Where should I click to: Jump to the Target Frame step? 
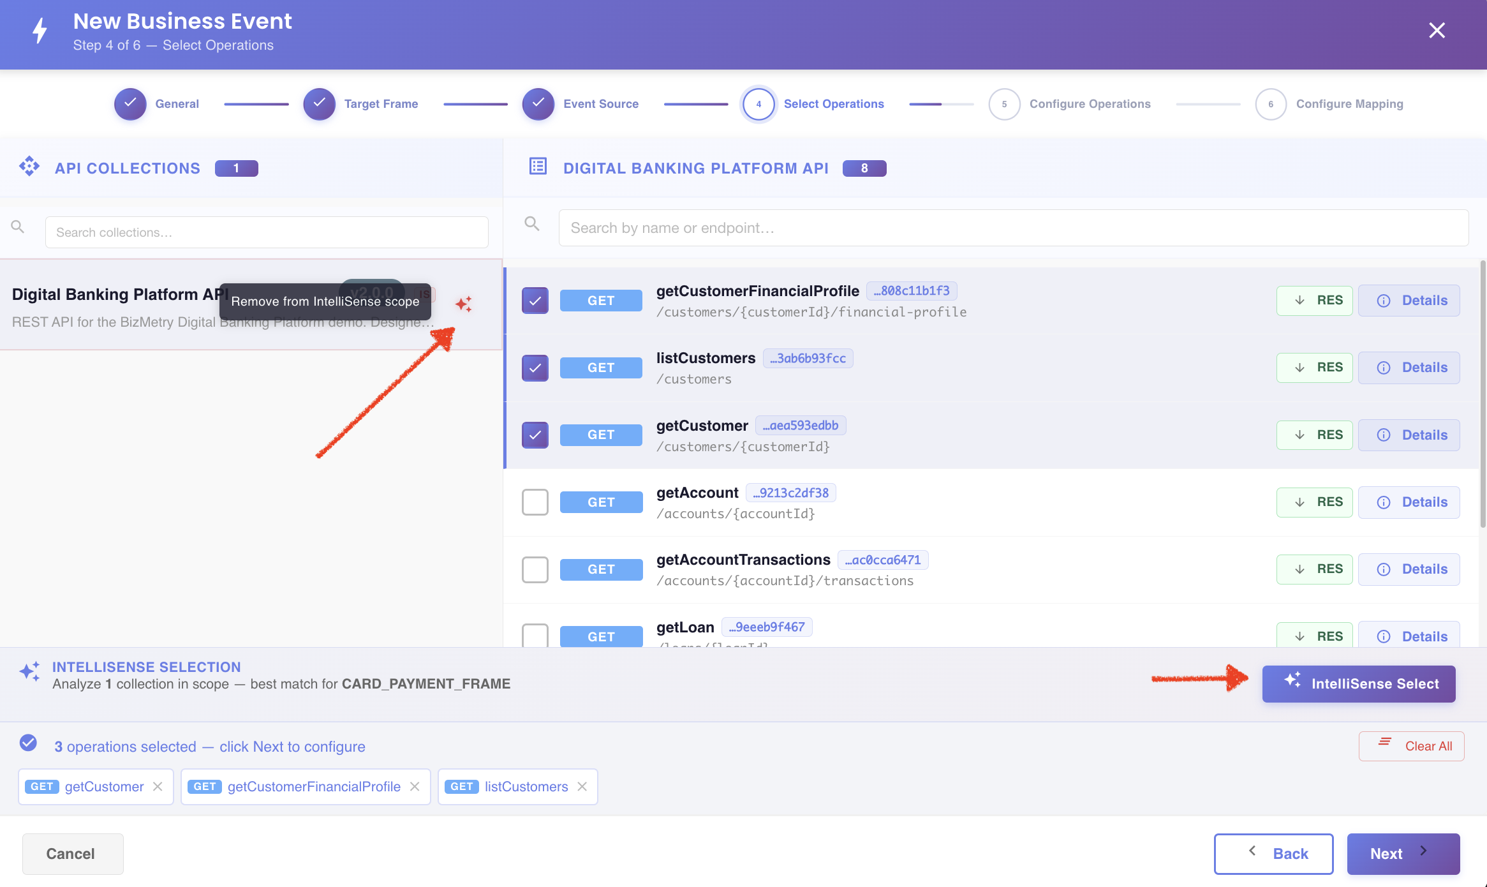[x=361, y=104]
